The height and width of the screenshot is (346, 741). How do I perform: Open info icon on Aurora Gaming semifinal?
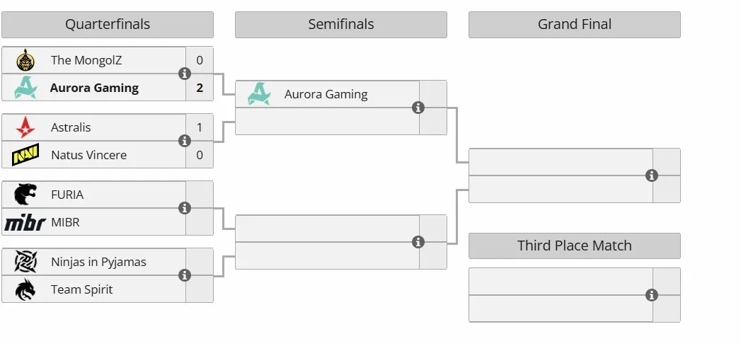coord(418,108)
